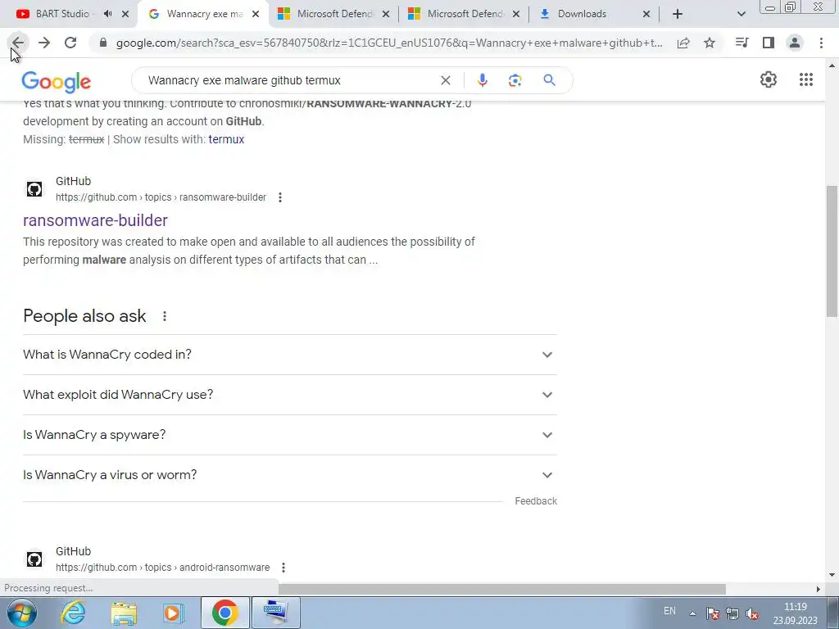The width and height of the screenshot is (839, 629).
Task: Click the scroll down arrow
Action: (x=832, y=575)
